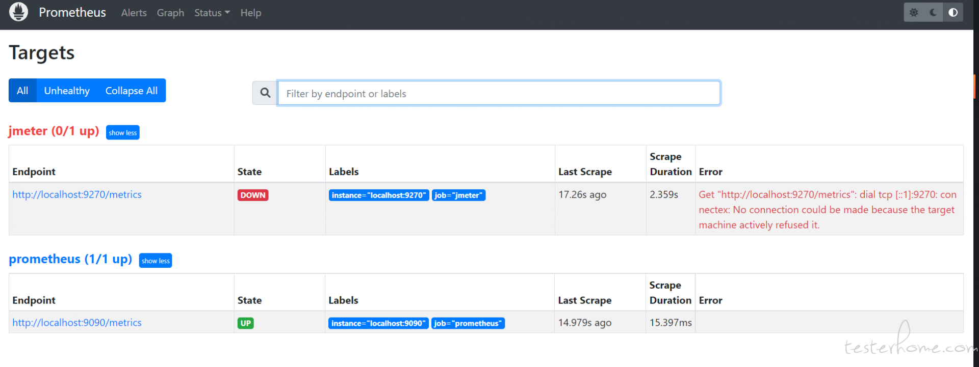Image resolution: width=979 pixels, height=367 pixels.
Task: Open the jmeter (0/1 up) heading link
Action: pyautogui.click(x=54, y=131)
